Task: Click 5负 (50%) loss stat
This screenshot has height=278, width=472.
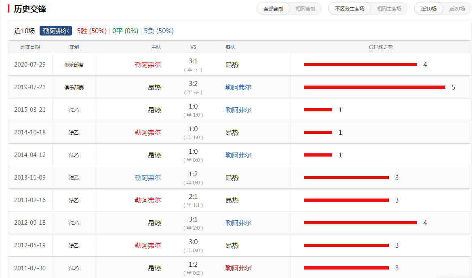Action: click(159, 31)
